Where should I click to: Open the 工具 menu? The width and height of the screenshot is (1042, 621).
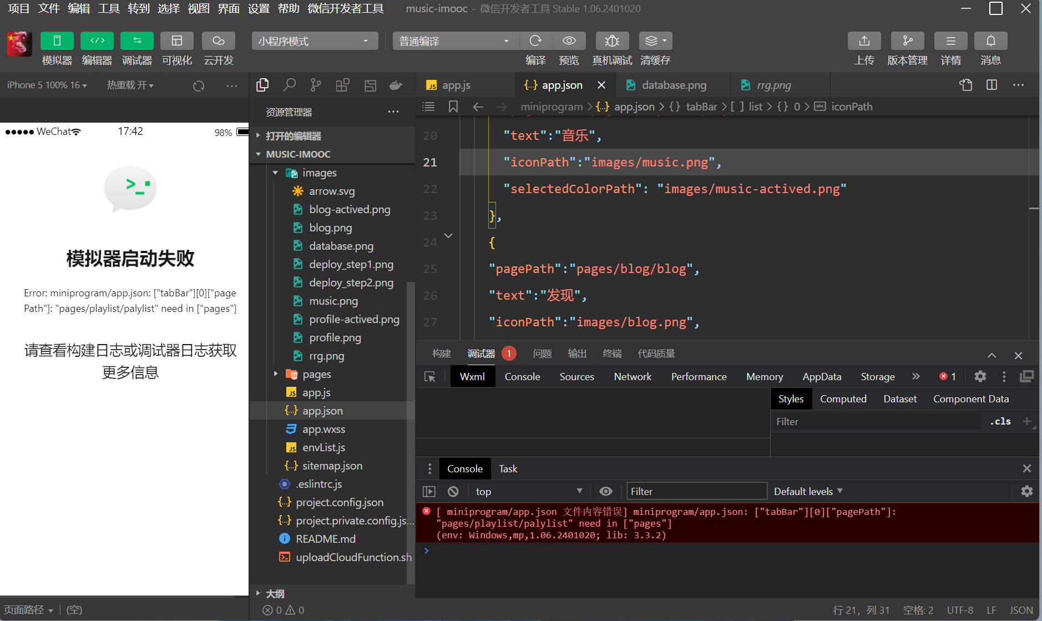click(x=109, y=8)
